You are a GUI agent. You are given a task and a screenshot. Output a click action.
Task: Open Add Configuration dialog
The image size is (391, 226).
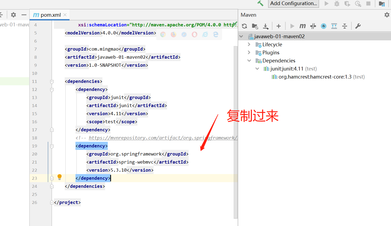[293, 3]
